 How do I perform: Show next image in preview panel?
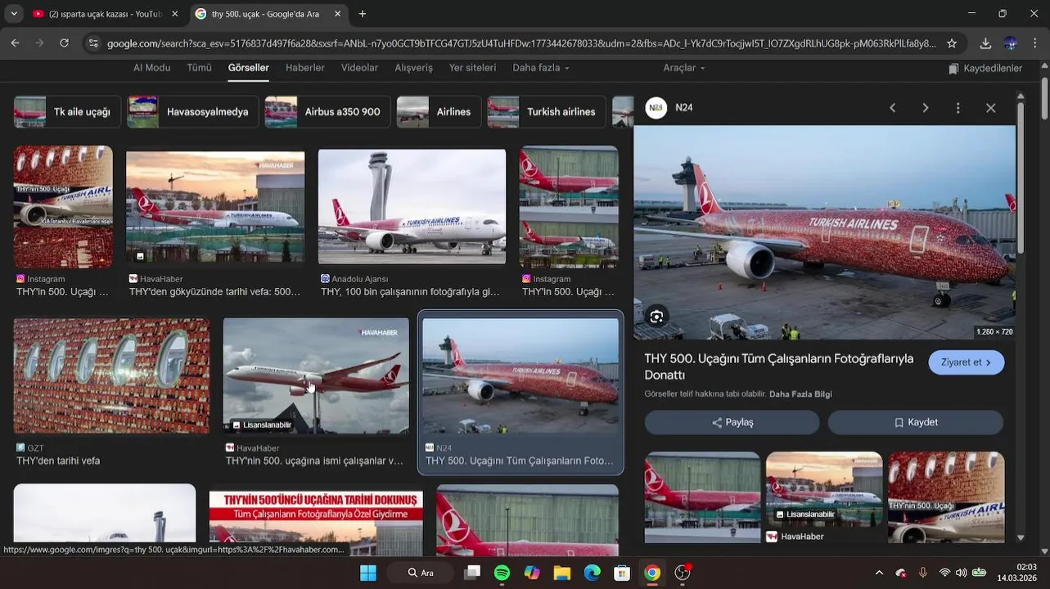(926, 108)
